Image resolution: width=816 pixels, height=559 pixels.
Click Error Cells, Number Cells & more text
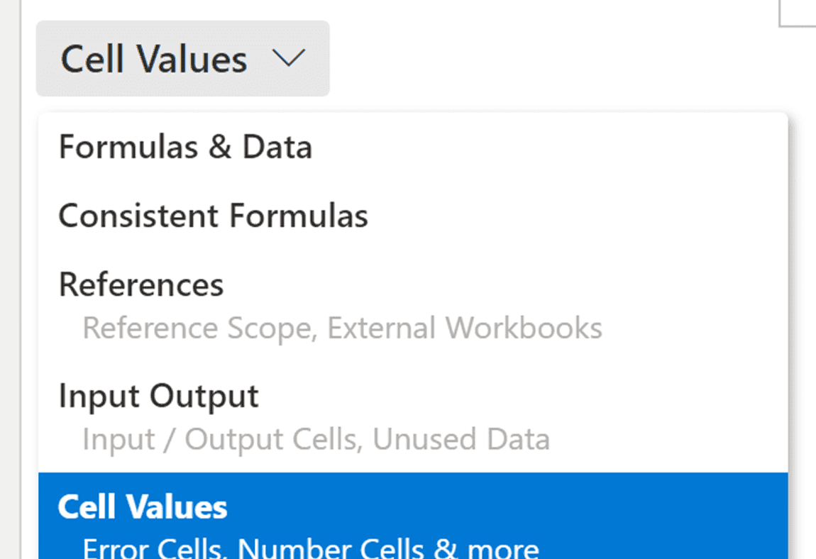pos(311,548)
